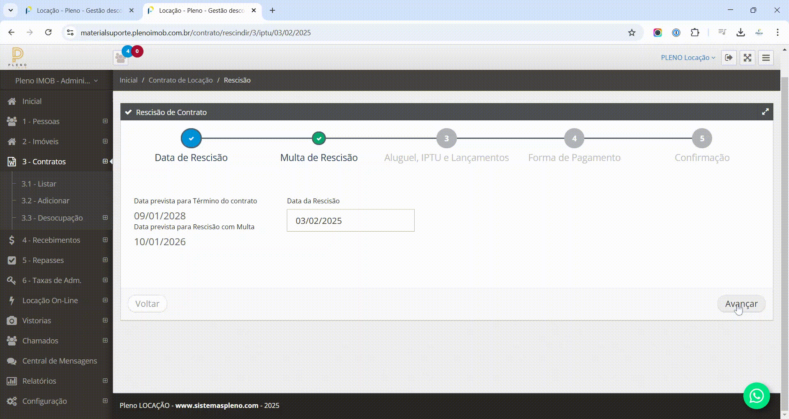Click Inicial breadcrumb link
Viewport: 789px width, 419px height.
pyautogui.click(x=129, y=80)
